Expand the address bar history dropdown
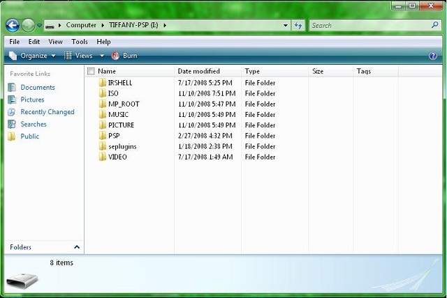This screenshot has width=447, height=298. [x=286, y=25]
